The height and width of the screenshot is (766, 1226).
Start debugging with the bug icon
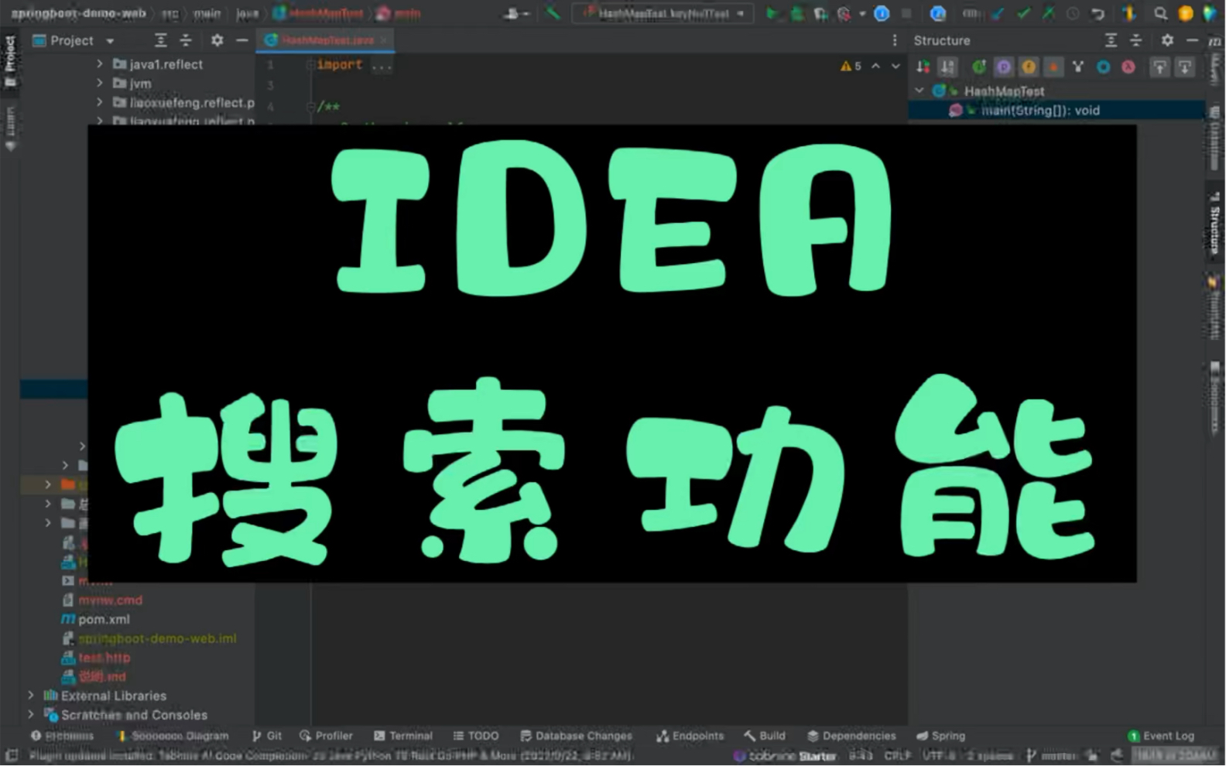pos(796,13)
